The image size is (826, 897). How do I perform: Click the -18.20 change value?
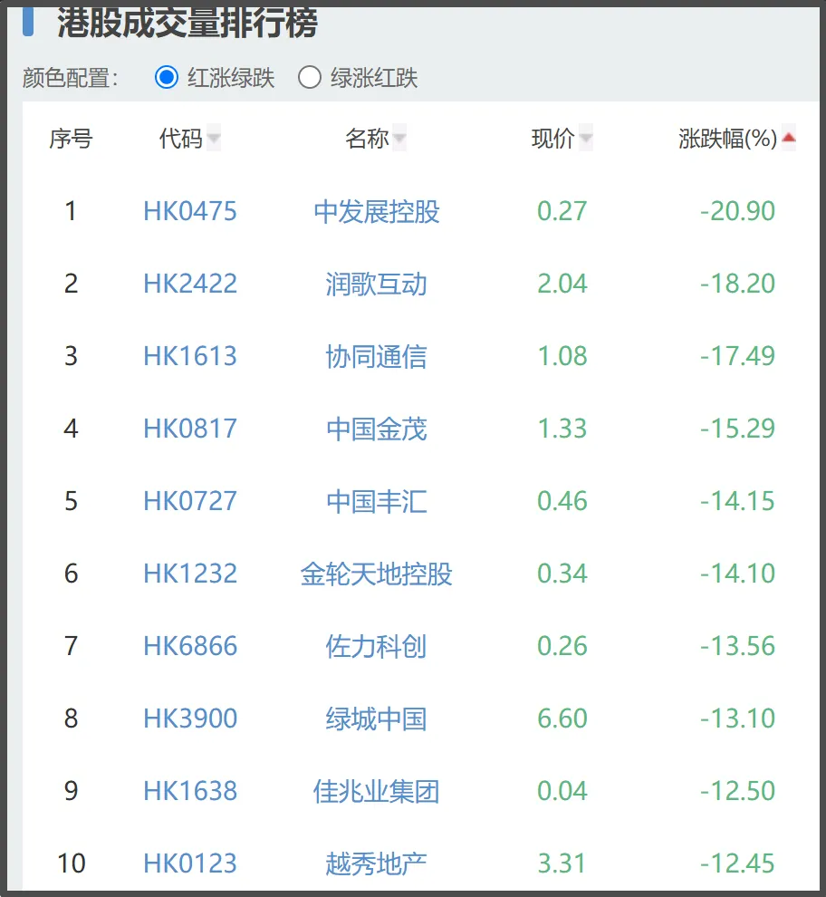(x=738, y=284)
